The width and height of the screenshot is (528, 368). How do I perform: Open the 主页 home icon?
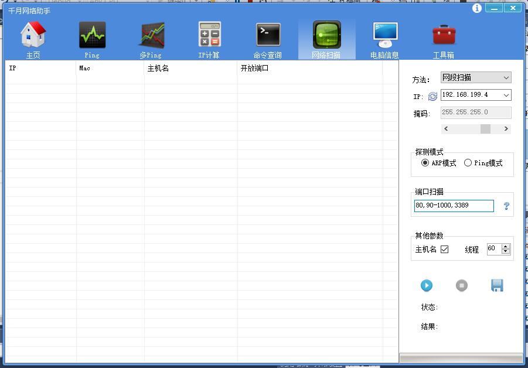(33, 36)
